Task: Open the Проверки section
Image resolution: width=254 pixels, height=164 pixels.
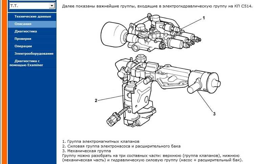Action: point(23,39)
